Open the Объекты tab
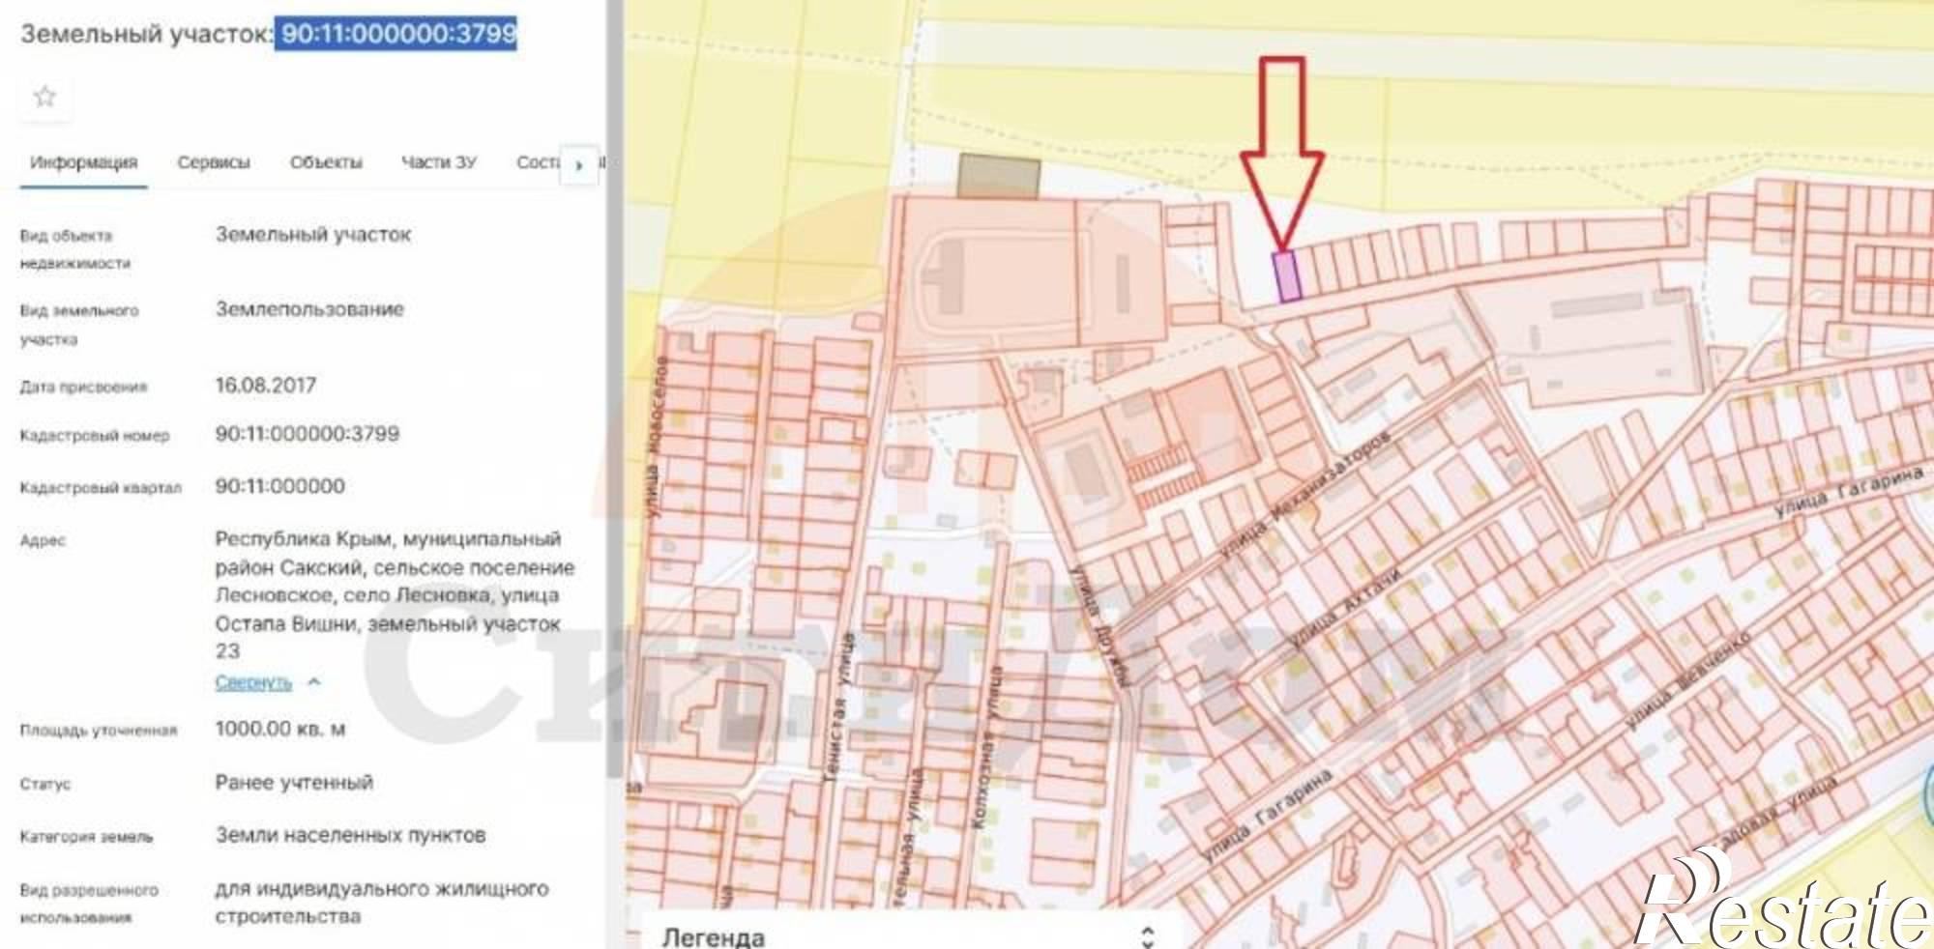 [327, 162]
